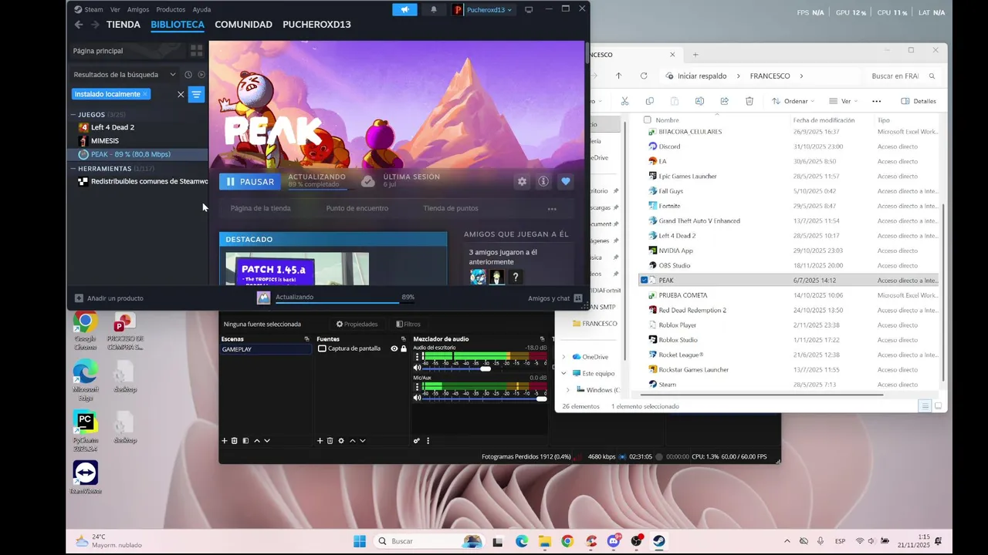Share selected file in Explorer toolbar
Screen dimensions: 988x555
725,101
